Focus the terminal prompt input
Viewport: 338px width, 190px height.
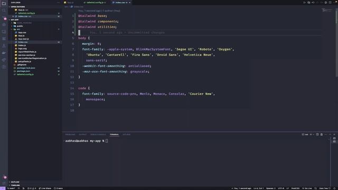pos(107,141)
